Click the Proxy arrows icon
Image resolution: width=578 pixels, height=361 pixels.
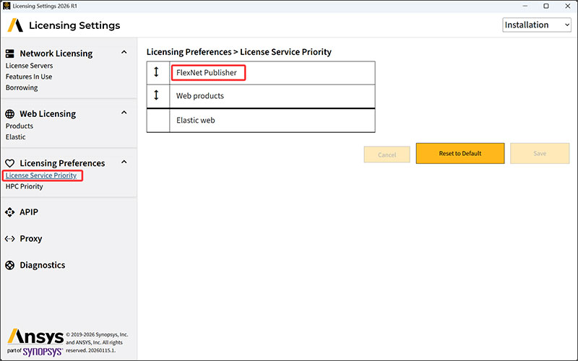(10, 239)
